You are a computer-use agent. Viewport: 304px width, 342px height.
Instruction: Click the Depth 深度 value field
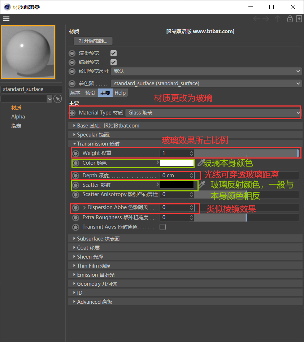pyautogui.click(x=175, y=176)
